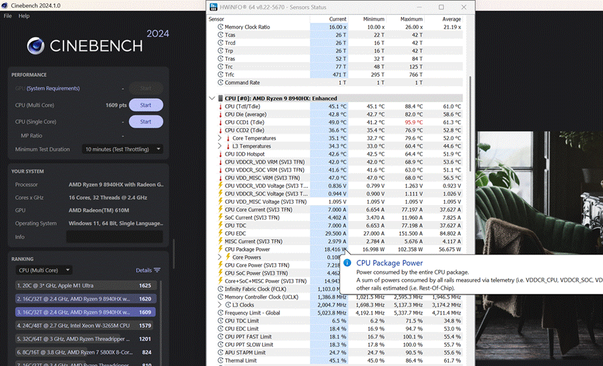This screenshot has height=366, width=603.
Task: Click the Cinebench logo sphere icon
Action: [x=36, y=45]
